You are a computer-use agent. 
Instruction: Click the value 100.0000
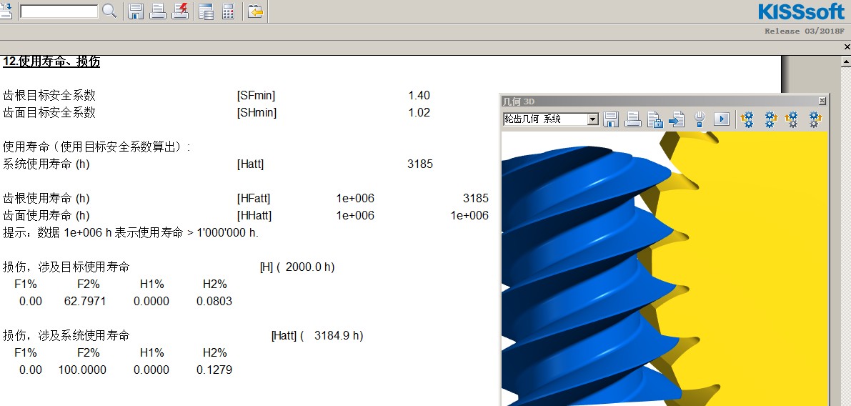(82, 370)
